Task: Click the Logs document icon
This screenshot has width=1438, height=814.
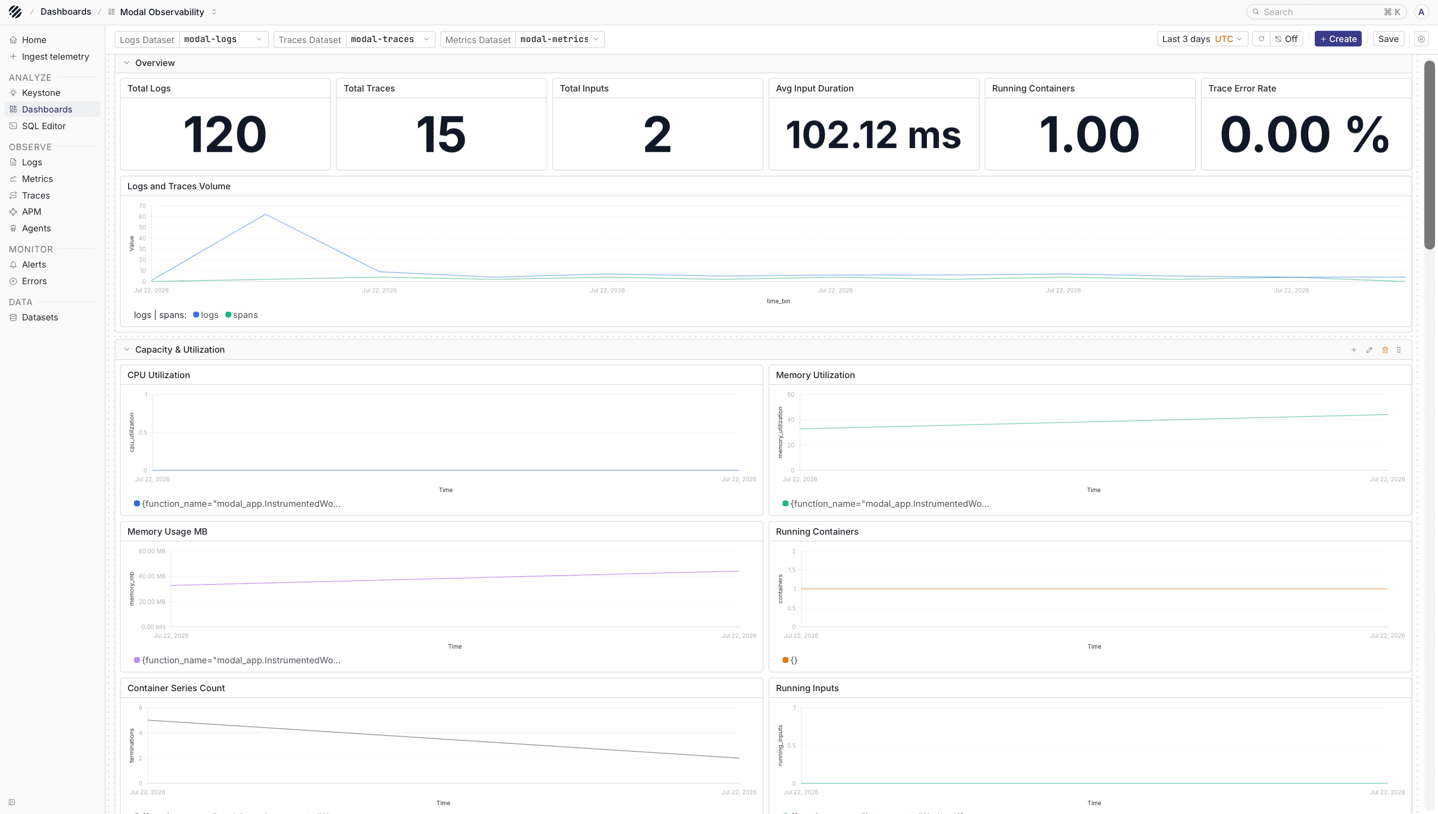Action: click(x=13, y=162)
